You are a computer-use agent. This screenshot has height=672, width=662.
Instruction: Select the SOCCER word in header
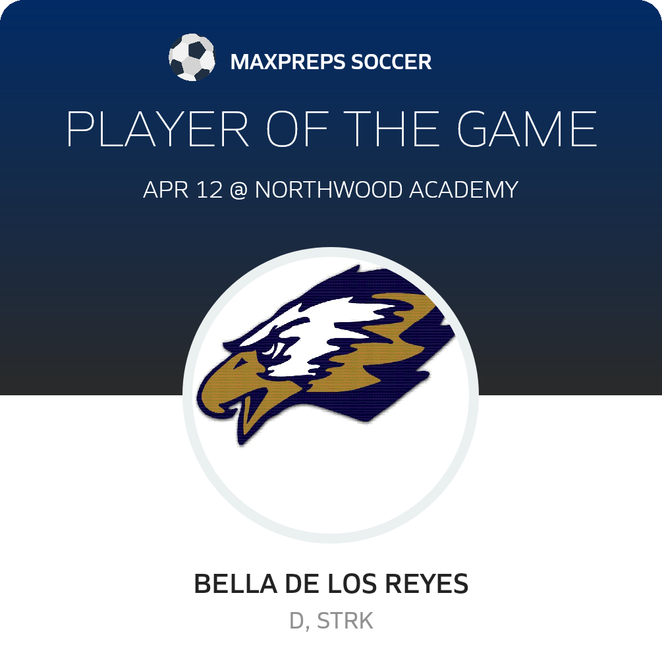391,62
